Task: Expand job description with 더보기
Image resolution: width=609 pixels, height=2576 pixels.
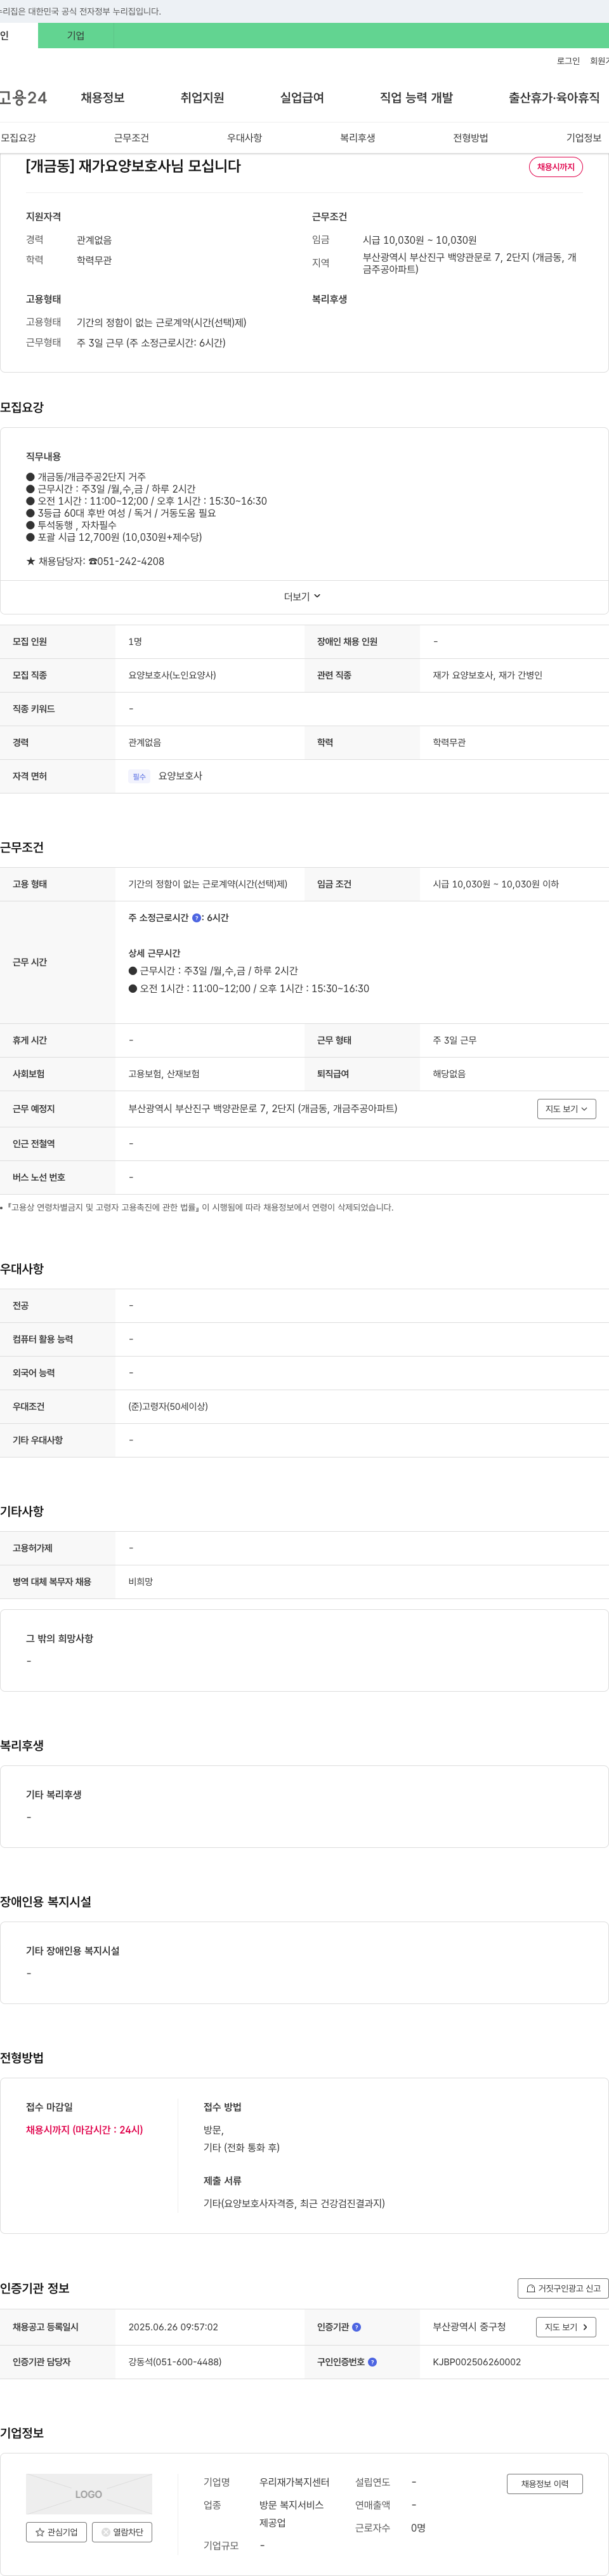Action: coord(303,597)
